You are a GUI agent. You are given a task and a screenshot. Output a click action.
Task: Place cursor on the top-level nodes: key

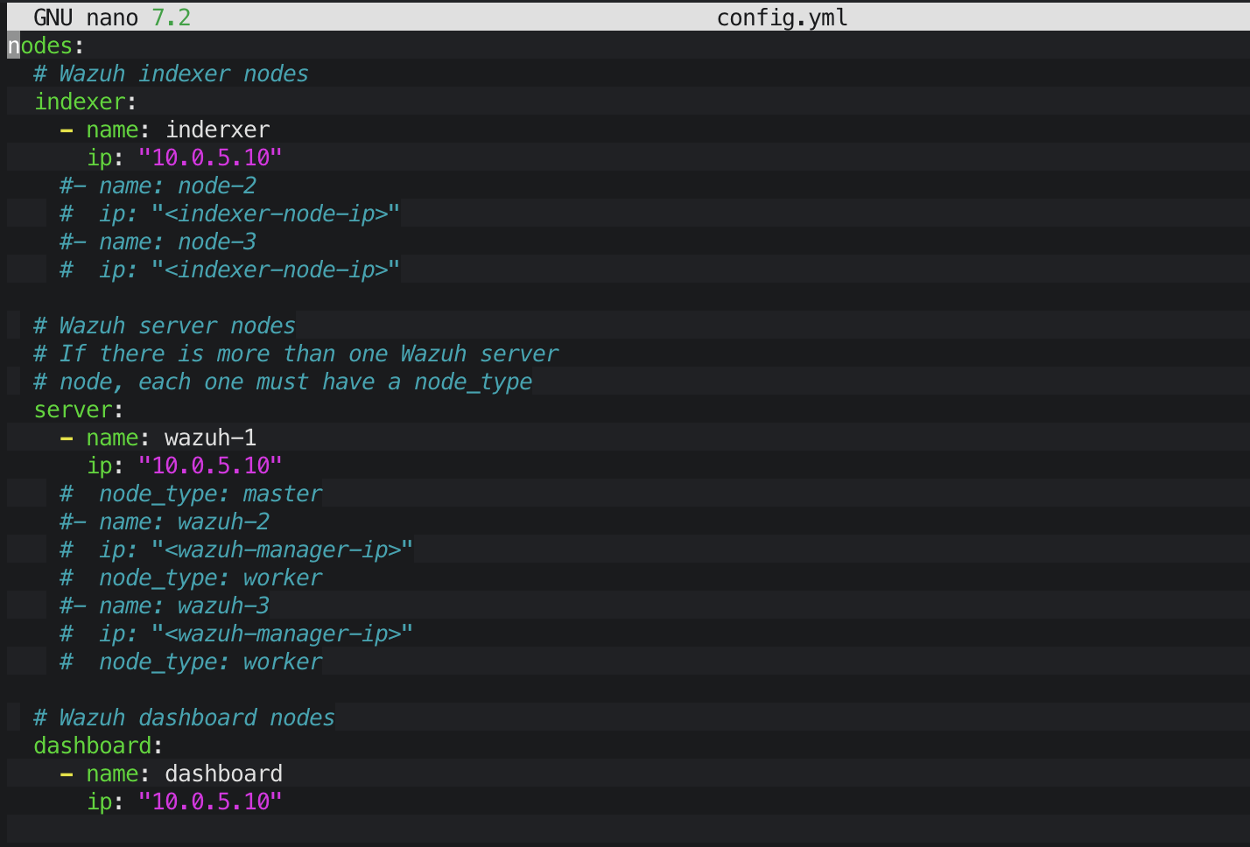46,45
